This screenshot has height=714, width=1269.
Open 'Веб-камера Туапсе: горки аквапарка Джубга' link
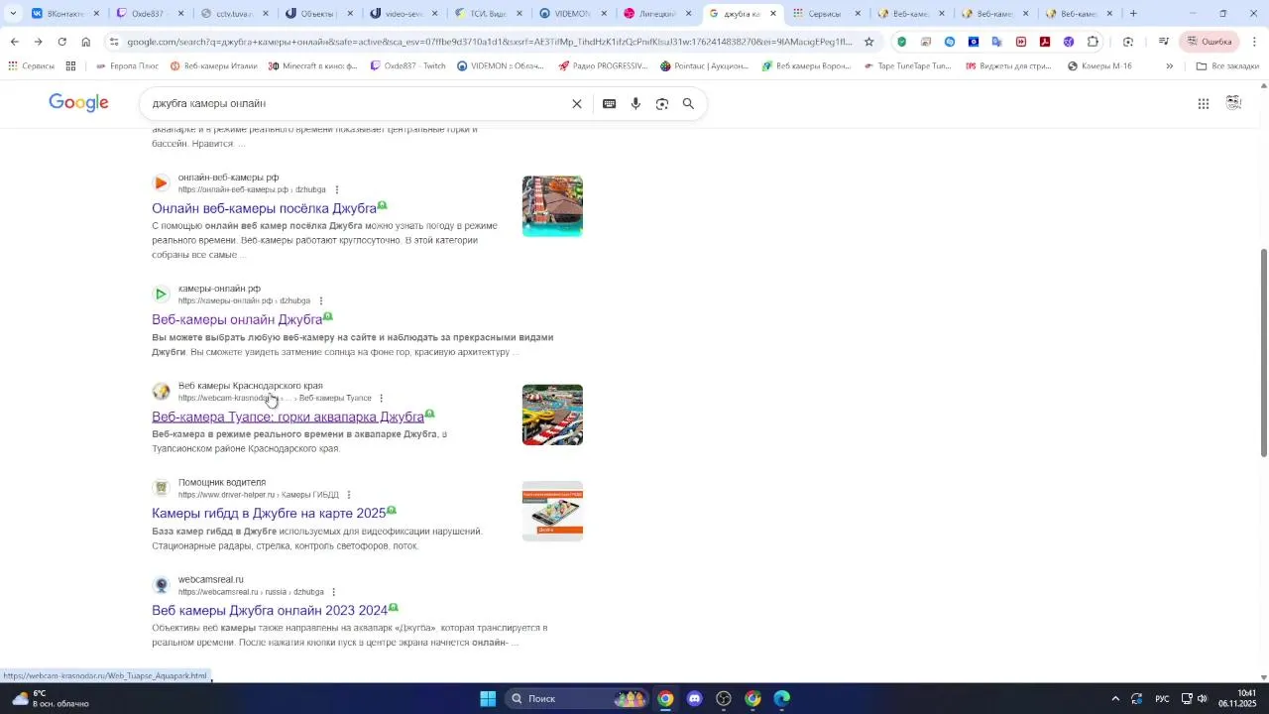[x=288, y=416]
